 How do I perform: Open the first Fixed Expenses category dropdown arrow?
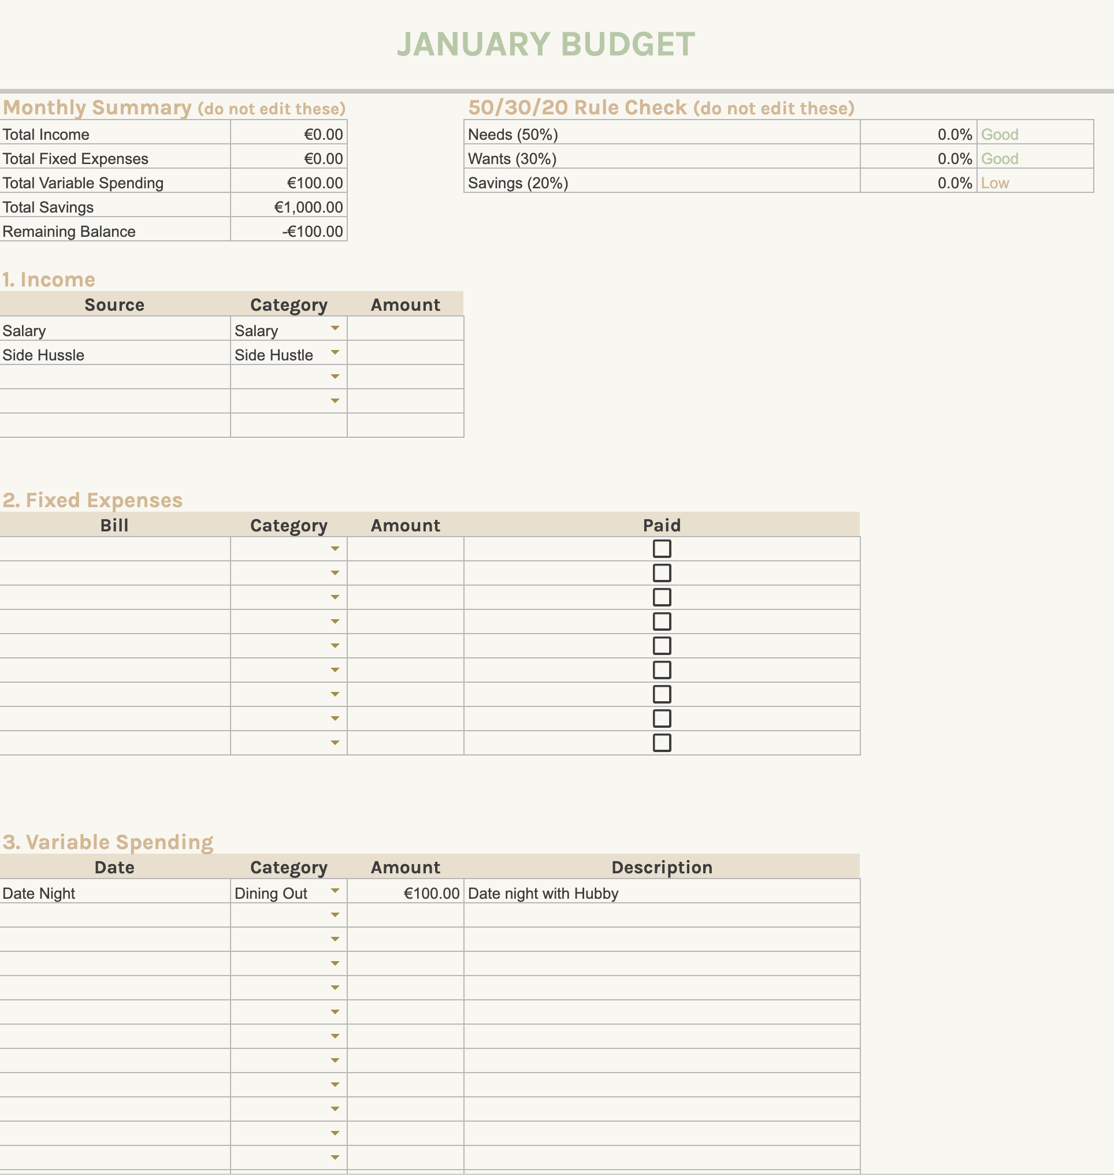pos(335,549)
